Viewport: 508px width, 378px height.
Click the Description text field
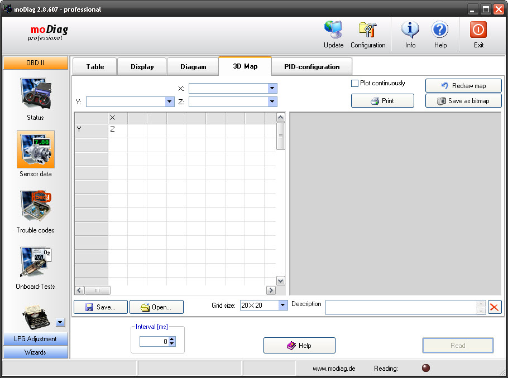(x=400, y=307)
